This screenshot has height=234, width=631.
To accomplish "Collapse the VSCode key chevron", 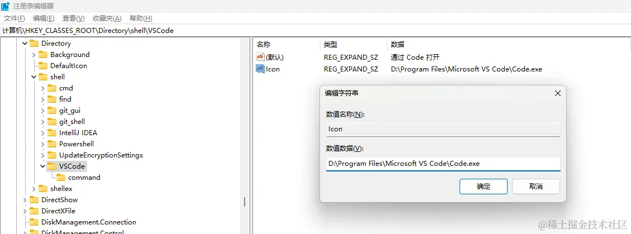I will pos(42,166).
